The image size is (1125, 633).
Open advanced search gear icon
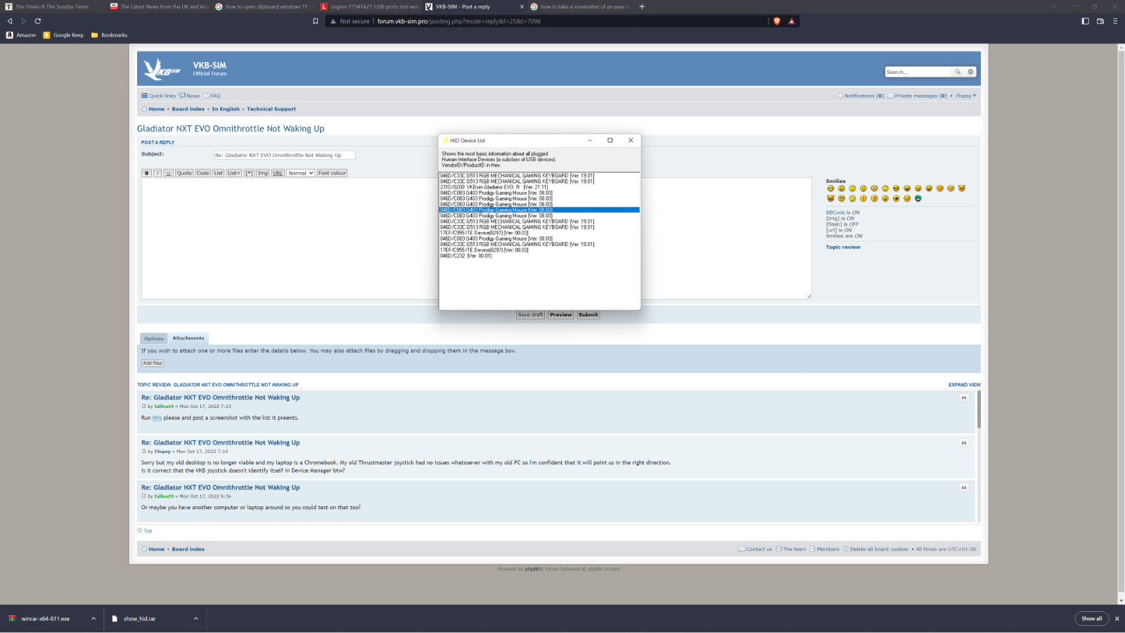pos(970,72)
